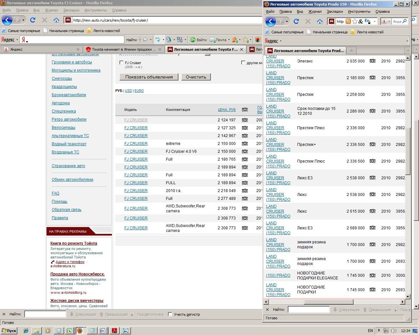Screen dimensions: 419x335
Task: Reload the FJ Cruiser page
Action: coord(32,20)
